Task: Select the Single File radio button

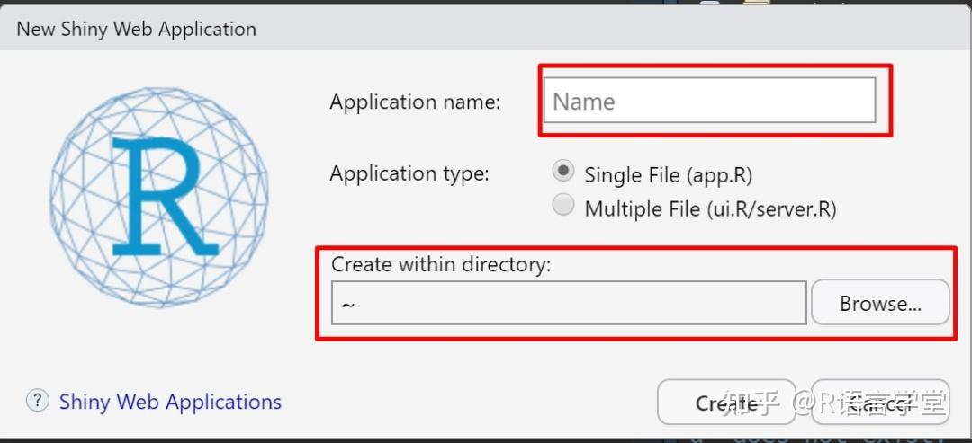Action: pyautogui.click(x=564, y=170)
